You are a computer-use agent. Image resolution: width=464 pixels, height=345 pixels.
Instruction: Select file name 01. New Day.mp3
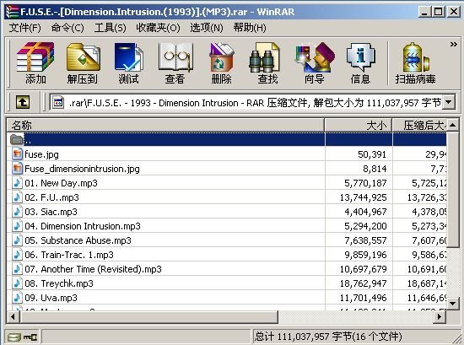pyautogui.click(x=61, y=183)
